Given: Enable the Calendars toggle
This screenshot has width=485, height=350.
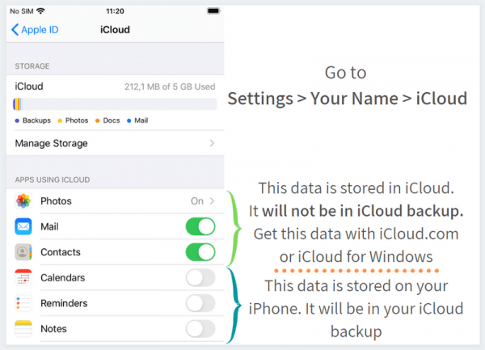Looking at the screenshot, I should [x=200, y=277].
